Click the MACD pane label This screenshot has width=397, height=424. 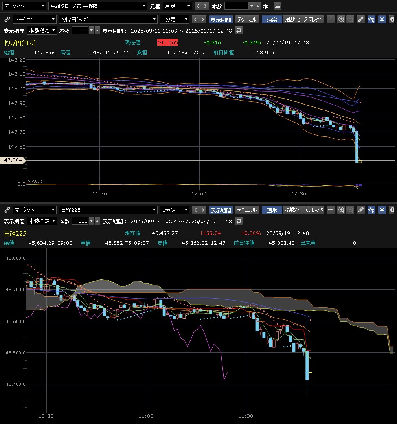coord(35,181)
